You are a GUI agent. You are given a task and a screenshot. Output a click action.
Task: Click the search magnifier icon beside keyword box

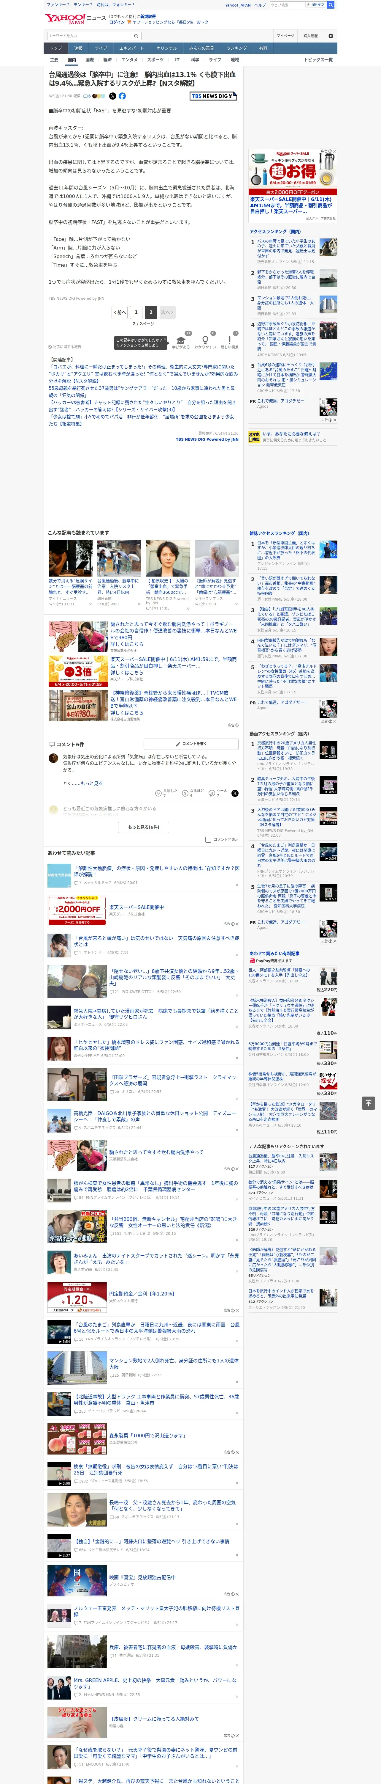(136, 35)
